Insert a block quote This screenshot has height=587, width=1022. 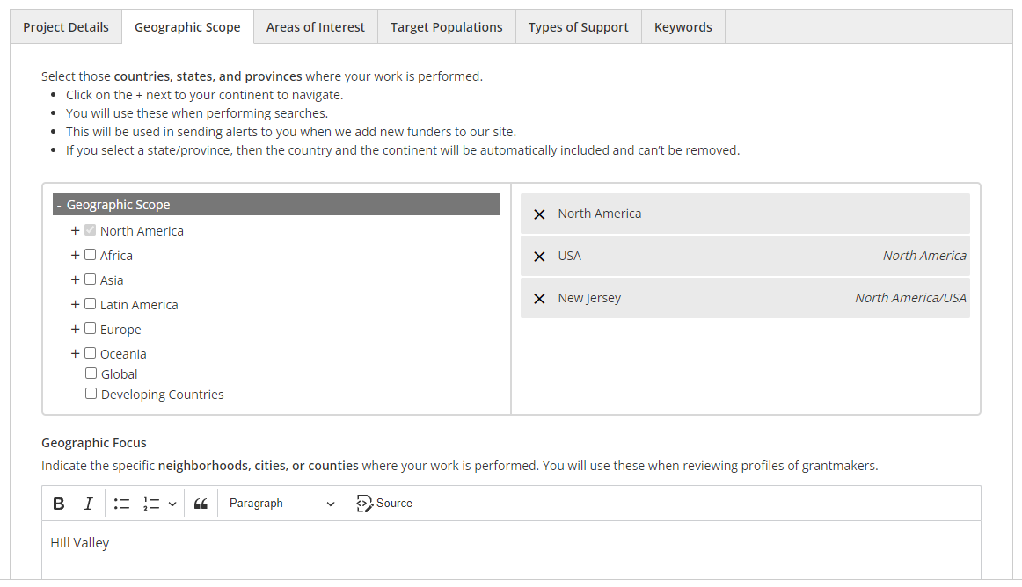point(201,504)
